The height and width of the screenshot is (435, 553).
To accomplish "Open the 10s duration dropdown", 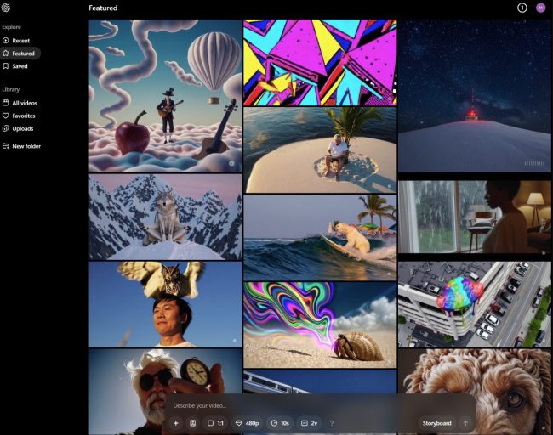I will (280, 423).
